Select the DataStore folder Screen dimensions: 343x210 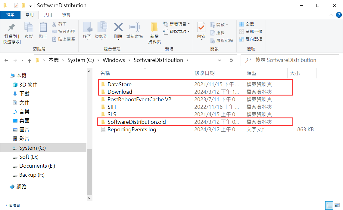point(120,84)
